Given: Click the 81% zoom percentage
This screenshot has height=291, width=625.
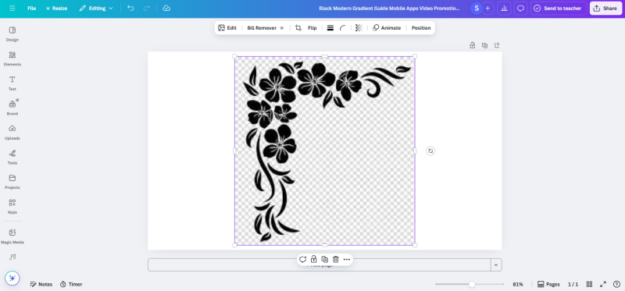Looking at the screenshot, I should point(518,284).
